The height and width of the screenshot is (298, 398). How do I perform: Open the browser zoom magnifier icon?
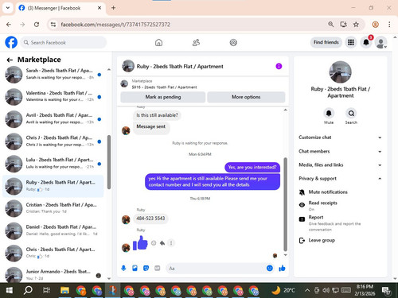coord(330,25)
